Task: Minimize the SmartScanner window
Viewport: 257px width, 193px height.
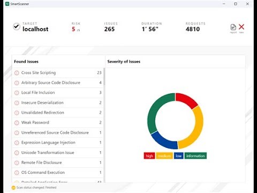Action: point(224,4)
